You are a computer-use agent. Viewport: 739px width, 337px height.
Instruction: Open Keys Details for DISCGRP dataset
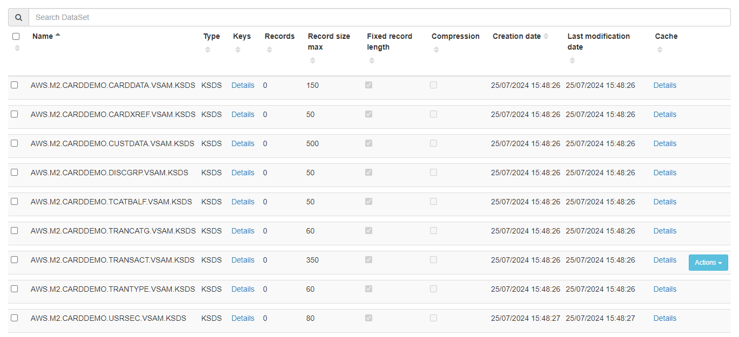coord(243,173)
